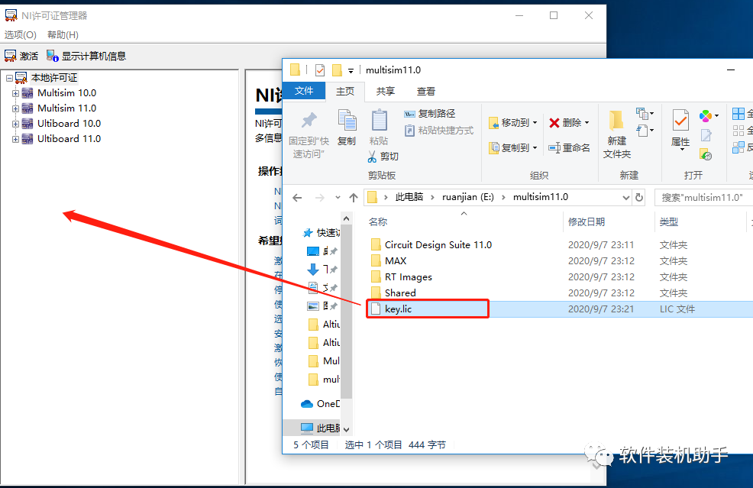Select Ultiboard 10.0 in license tree
Viewport: 753px width, 488px height.
coord(69,124)
